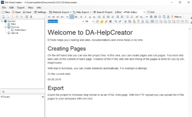Toggle the highlighted code tag button
Image resolution: width=192 pixels, height=117 pixels.
pos(72,17)
